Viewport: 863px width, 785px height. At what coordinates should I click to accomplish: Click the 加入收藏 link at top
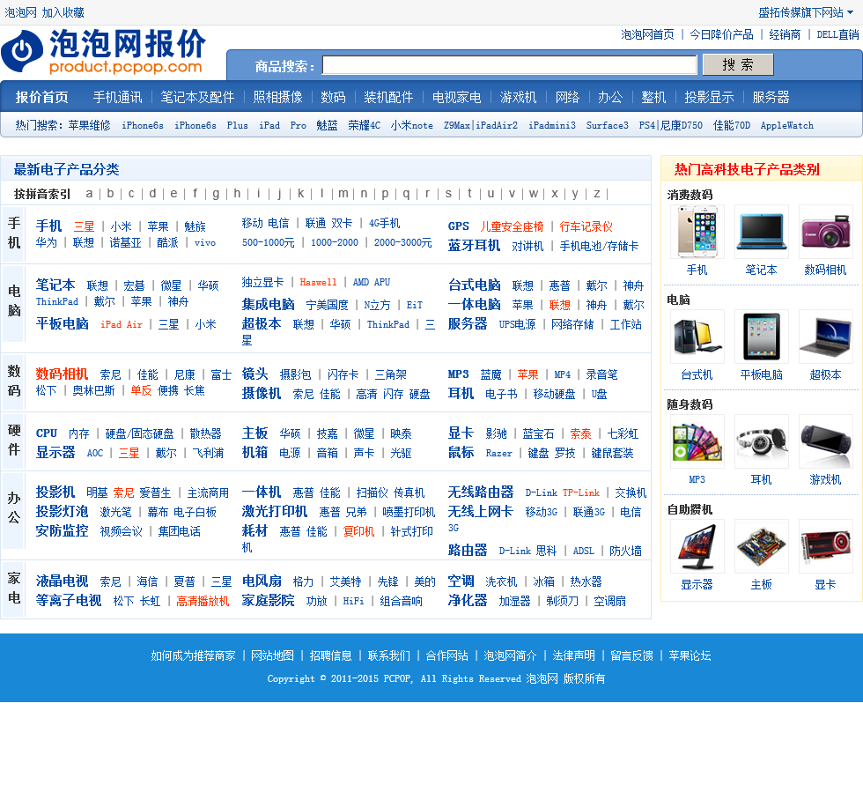click(63, 12)
